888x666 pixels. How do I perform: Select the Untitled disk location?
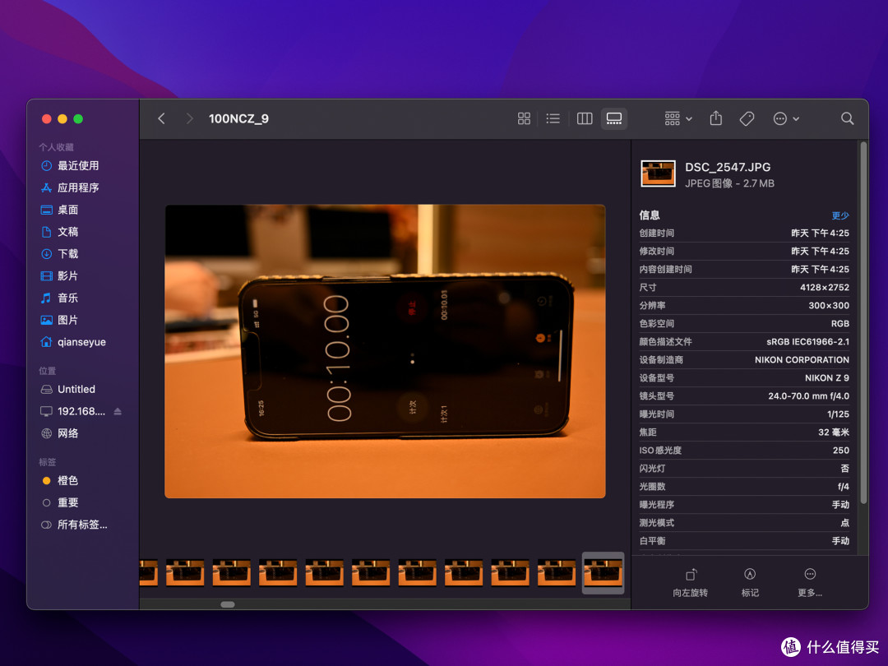[68, 389]
